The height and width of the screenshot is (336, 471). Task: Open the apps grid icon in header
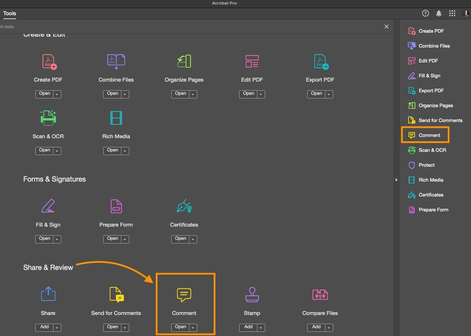point(452,13)
